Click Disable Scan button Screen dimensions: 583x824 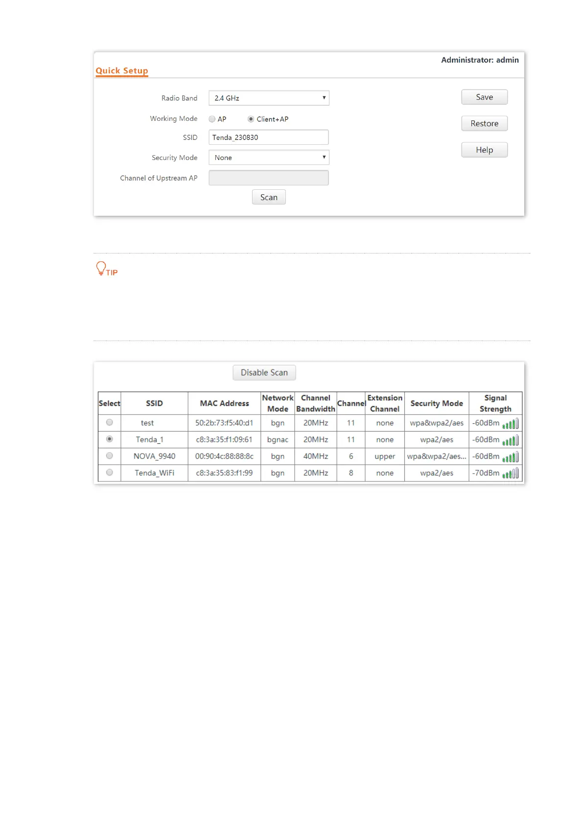point(264,372)
